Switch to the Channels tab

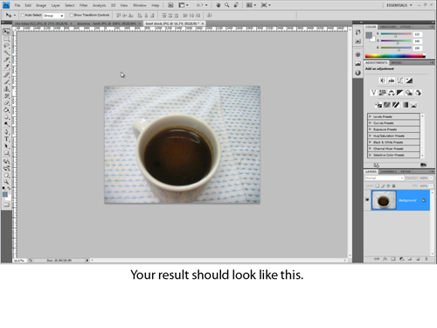pos(388,171)
